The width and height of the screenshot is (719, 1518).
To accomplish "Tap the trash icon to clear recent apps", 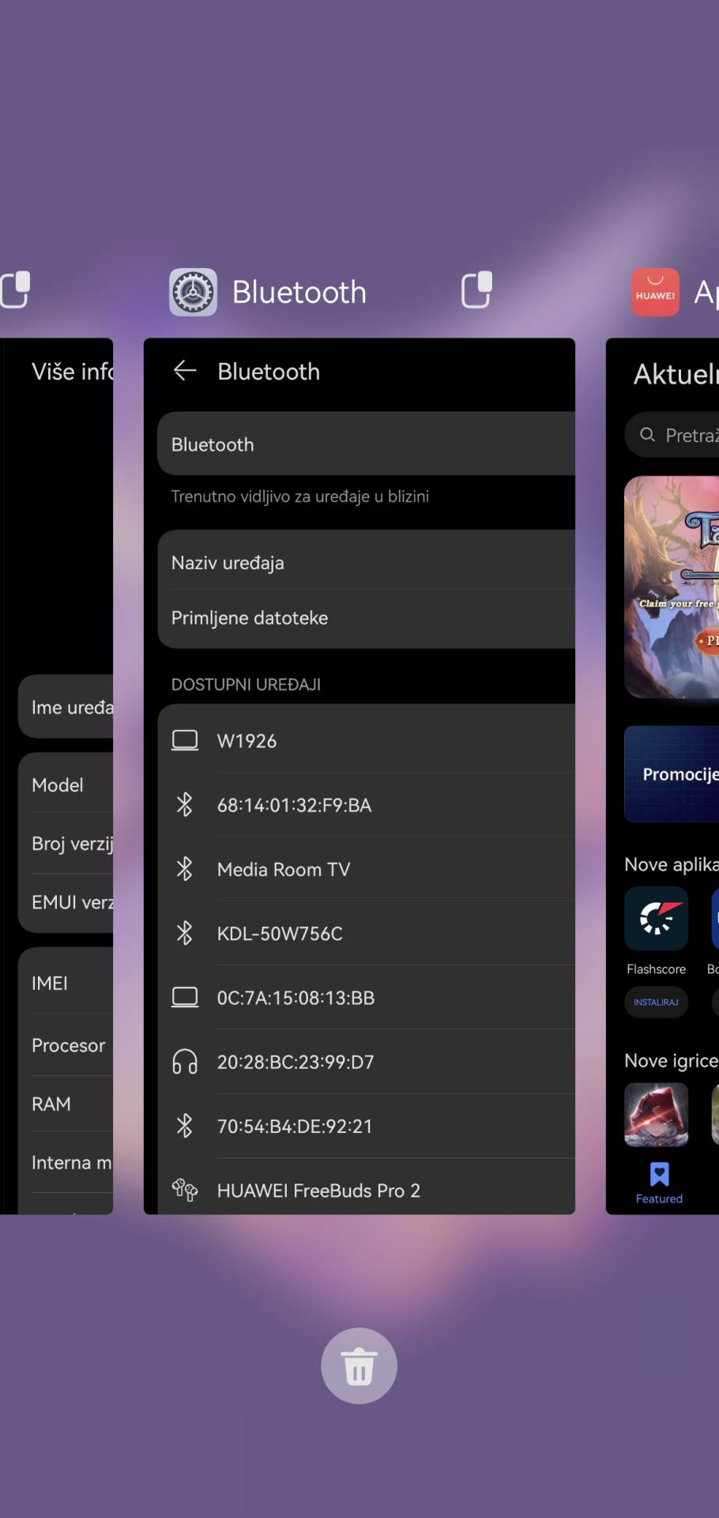I will point(359,1365).
